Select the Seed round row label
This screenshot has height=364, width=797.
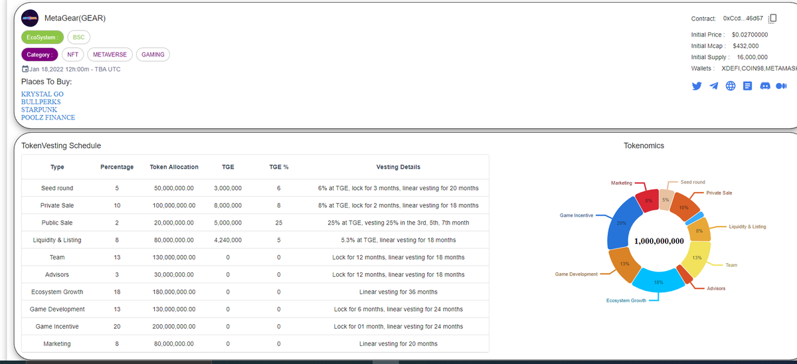click(x=57, y=188)
